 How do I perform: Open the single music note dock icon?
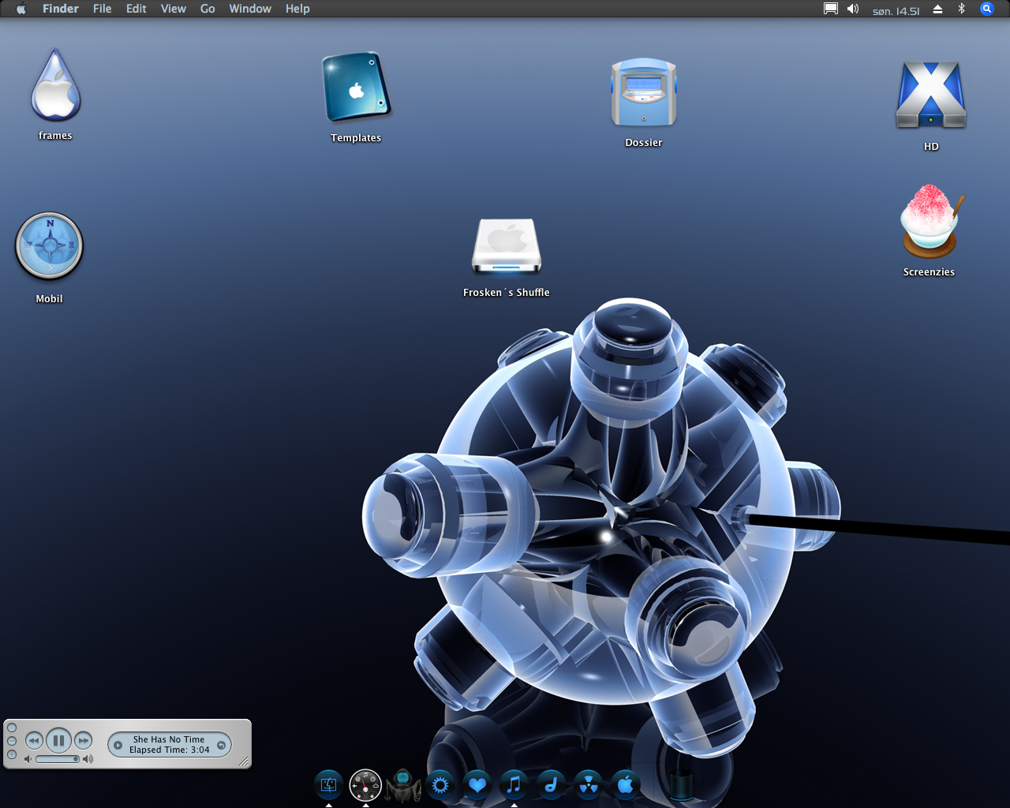point(551,784)
